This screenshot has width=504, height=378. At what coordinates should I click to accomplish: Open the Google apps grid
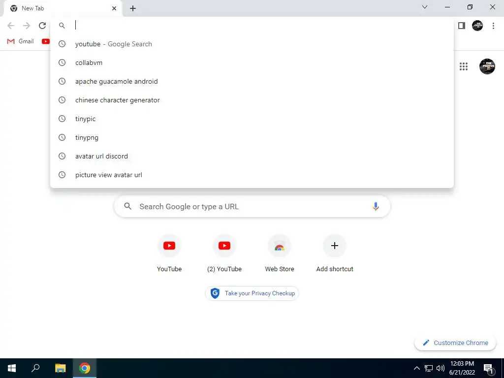pyautogui.click(x=464, y=66)
